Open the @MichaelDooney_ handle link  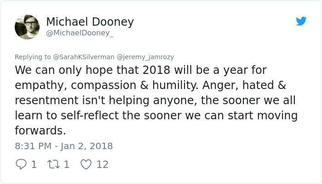pos(80,33)
